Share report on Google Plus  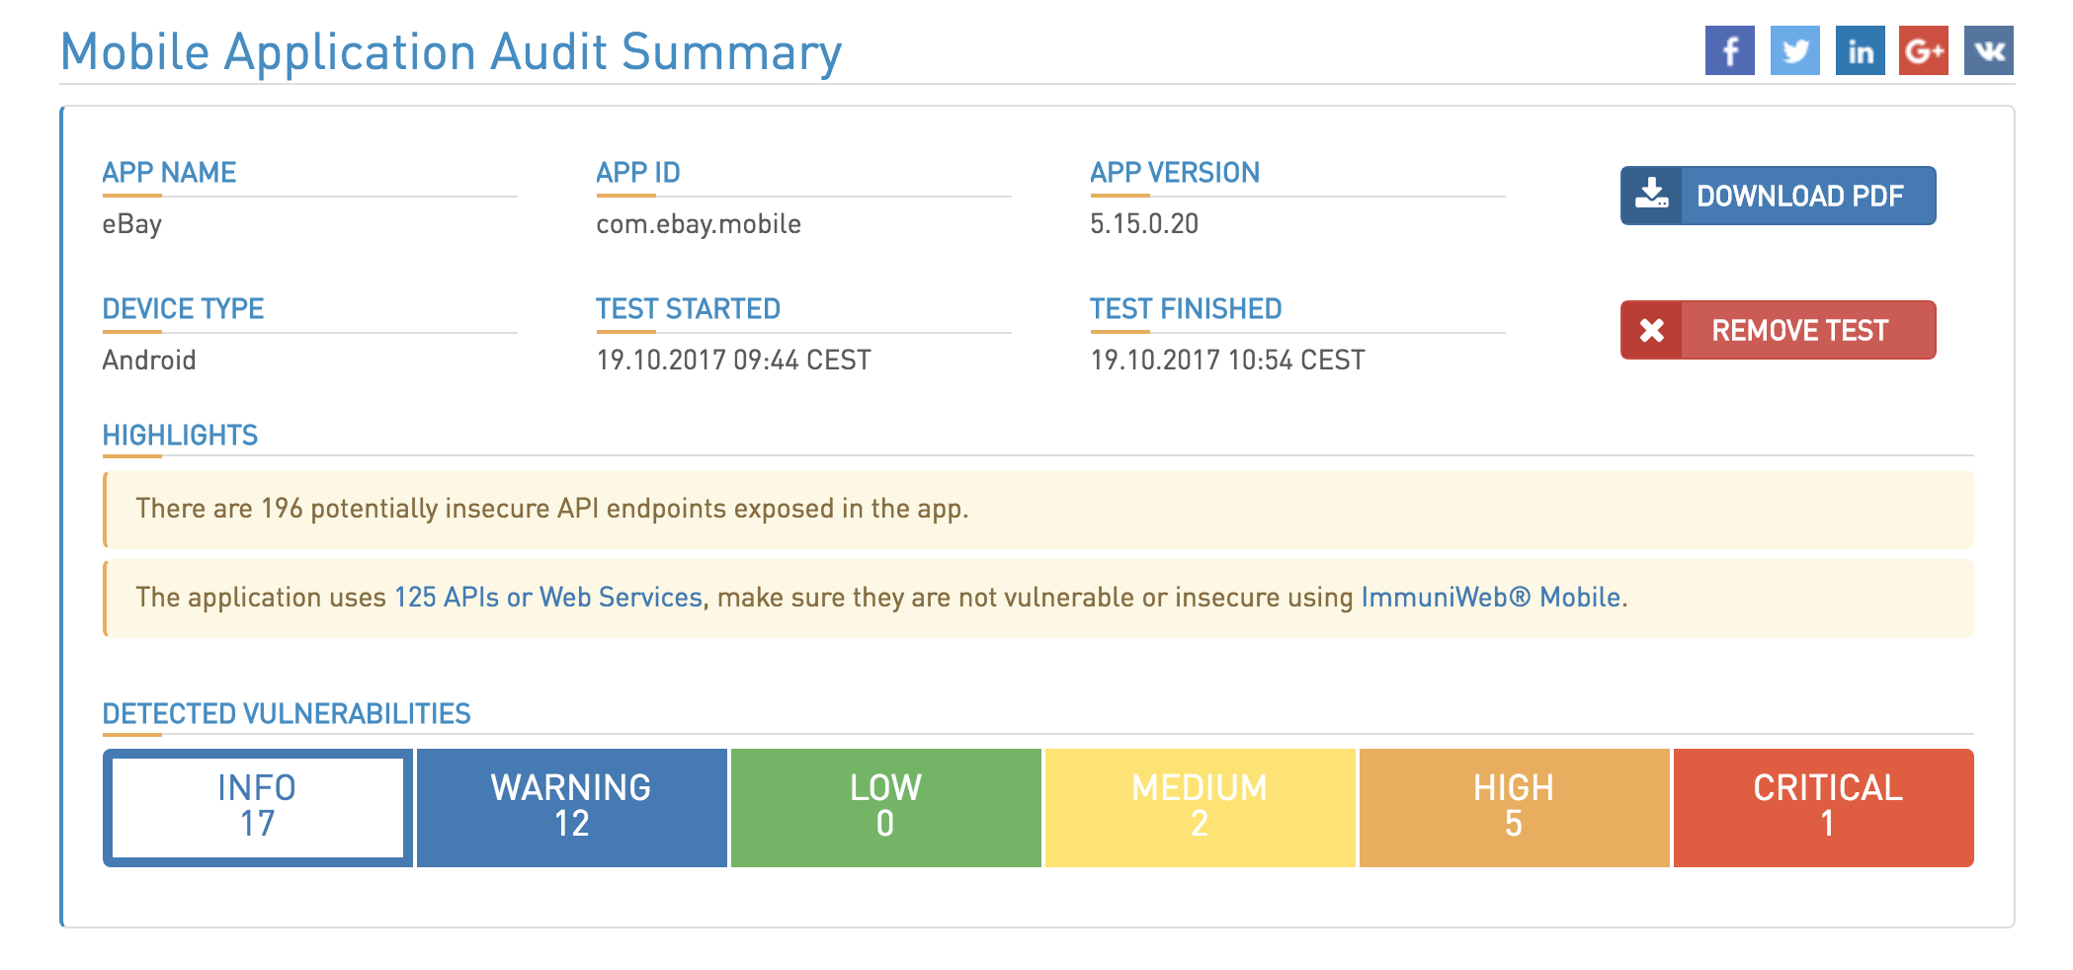tap(1924, 50)
